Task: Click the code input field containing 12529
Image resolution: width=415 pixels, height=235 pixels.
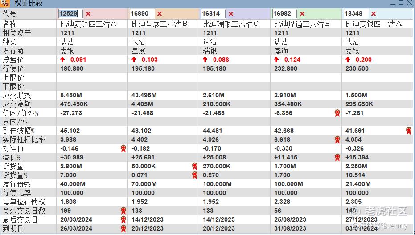Action: point(71,14)
